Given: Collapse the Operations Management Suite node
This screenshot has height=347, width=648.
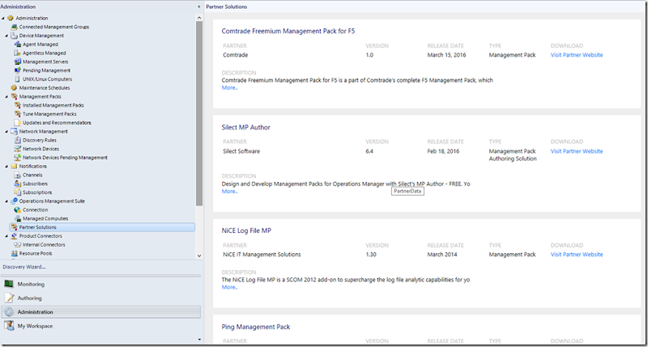Looking at the screenshot, I should point(6,201).
